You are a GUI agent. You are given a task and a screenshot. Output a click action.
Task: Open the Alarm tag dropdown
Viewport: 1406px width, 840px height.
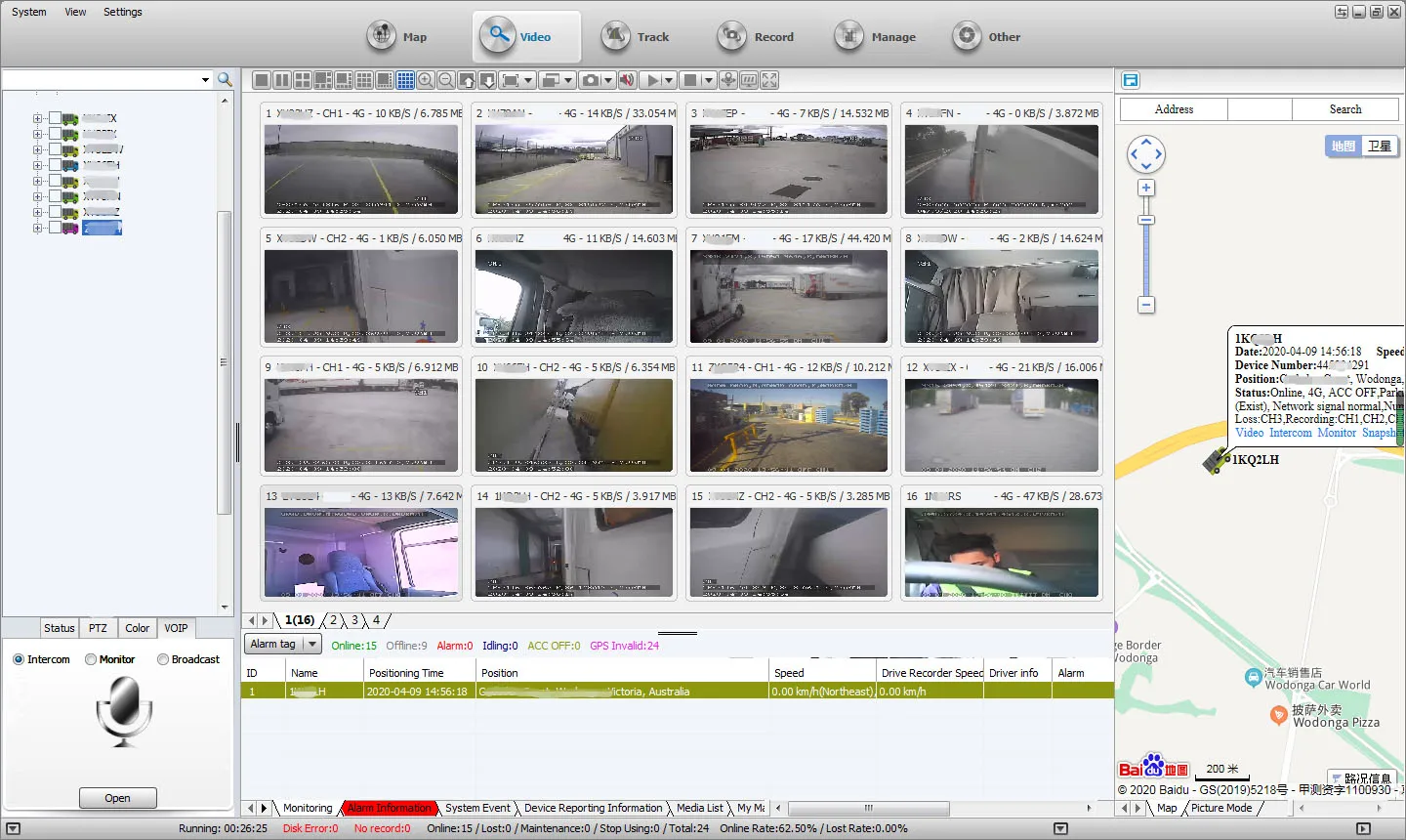coord(312,644)
